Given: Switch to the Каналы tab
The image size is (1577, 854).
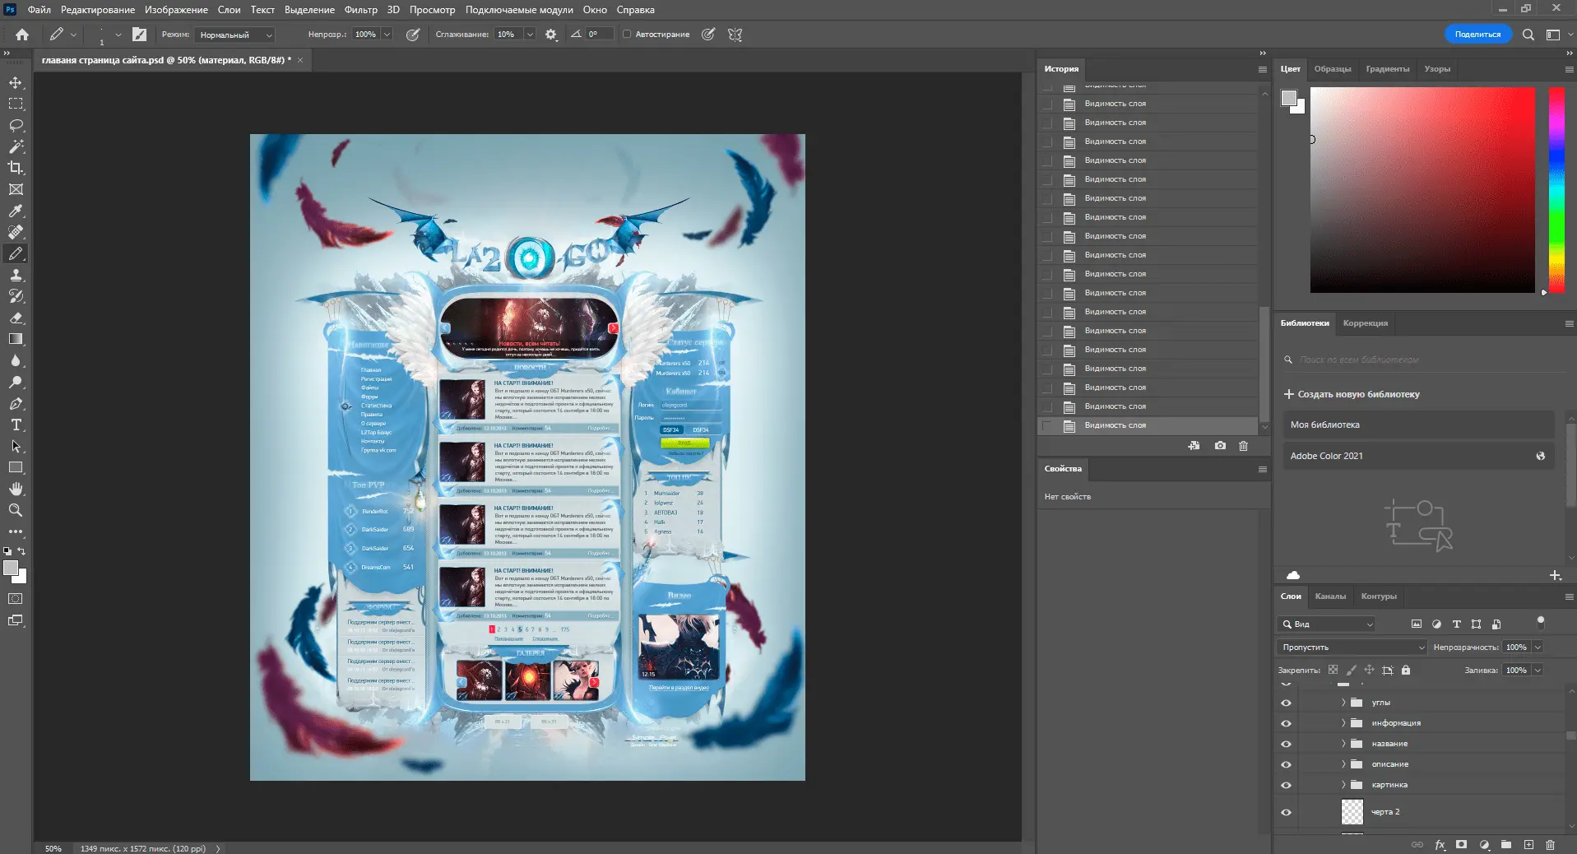Looking at the screenshot, I should click(1329, 596).
